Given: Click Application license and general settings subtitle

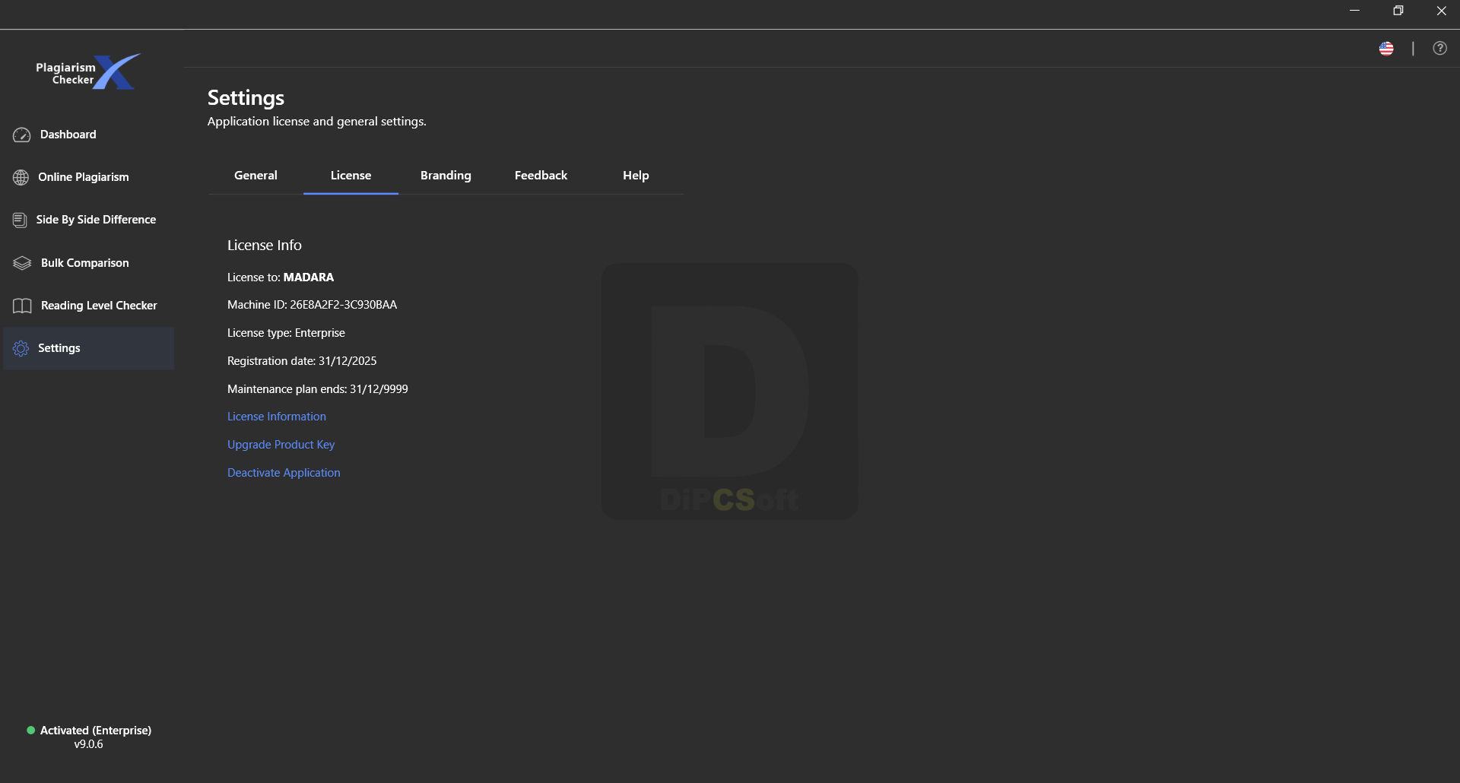Looking at the screenshot, I should (x=316, y=122).
